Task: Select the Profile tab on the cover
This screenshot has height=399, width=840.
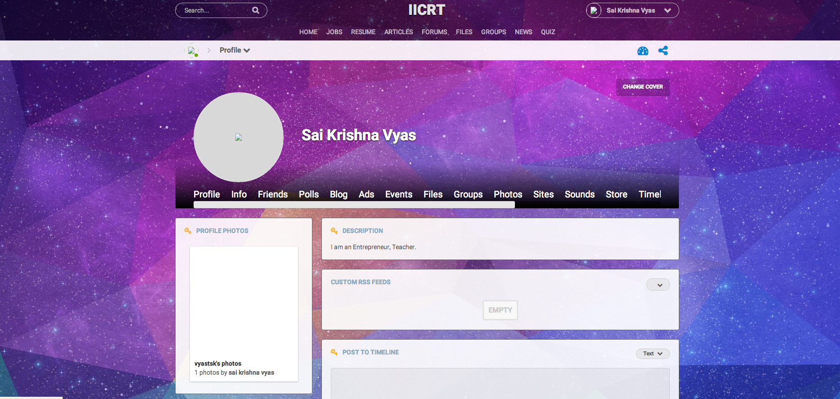Action: [207, 194]
